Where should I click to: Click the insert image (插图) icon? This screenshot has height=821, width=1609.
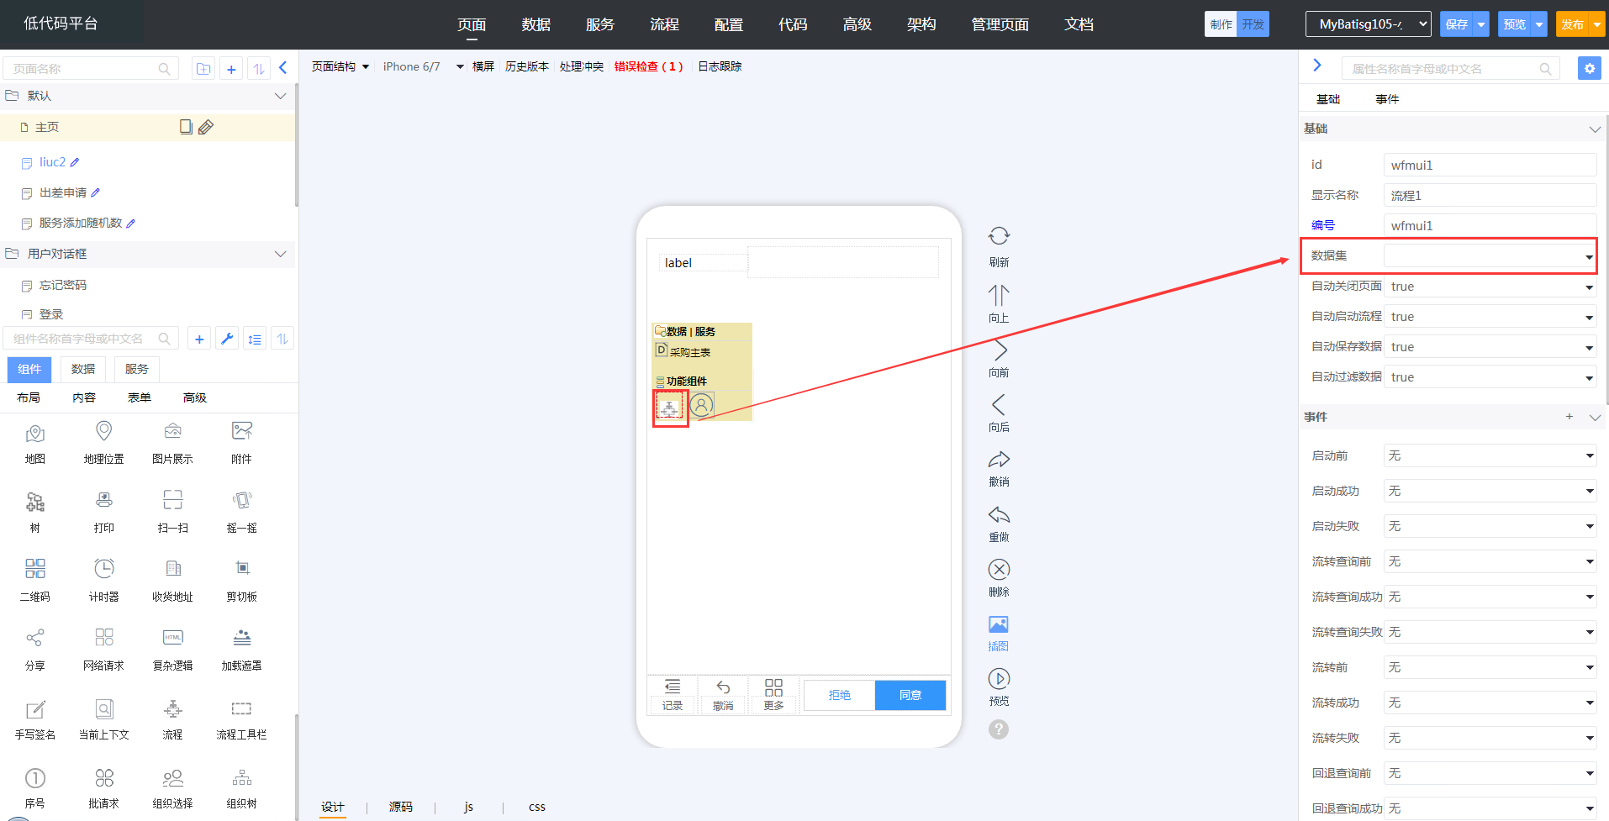[x=999, y=624]
